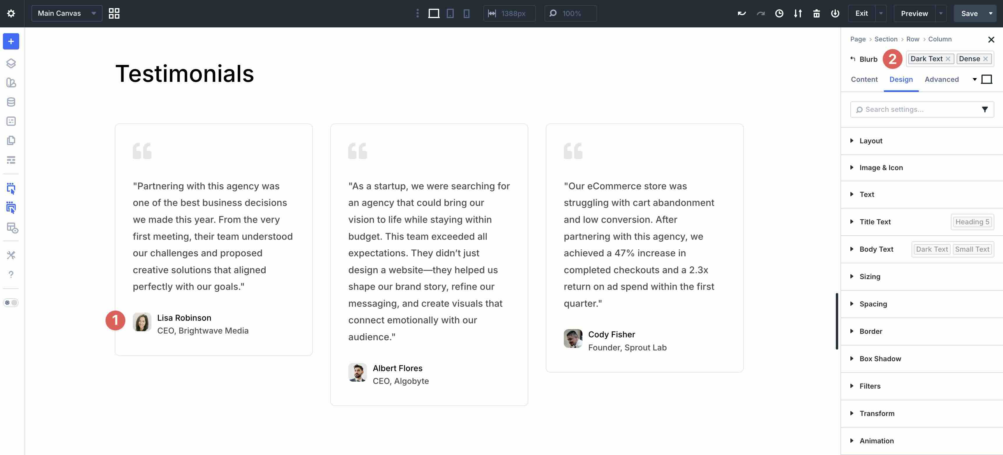Toggle the dark mode switch in sidebar
The width and height of the screenshot is (1003, 455).
pos(11,303)
